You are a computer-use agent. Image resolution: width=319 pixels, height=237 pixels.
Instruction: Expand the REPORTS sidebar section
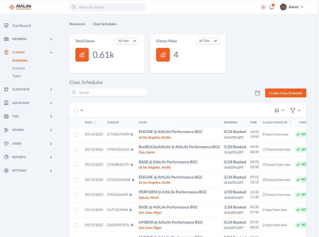[x=18, y=157]
